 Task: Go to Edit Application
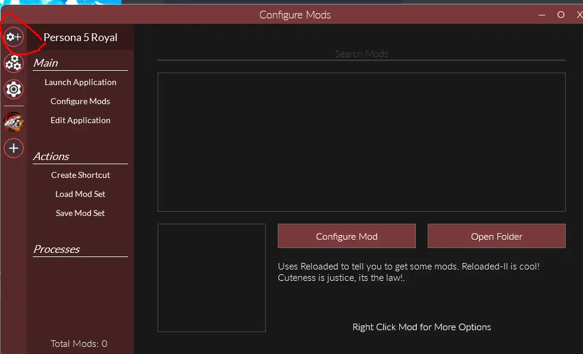tap(80, 120)
